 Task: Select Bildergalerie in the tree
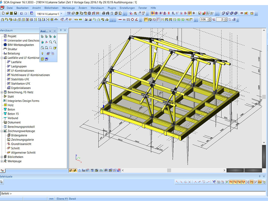click(19, 135)
